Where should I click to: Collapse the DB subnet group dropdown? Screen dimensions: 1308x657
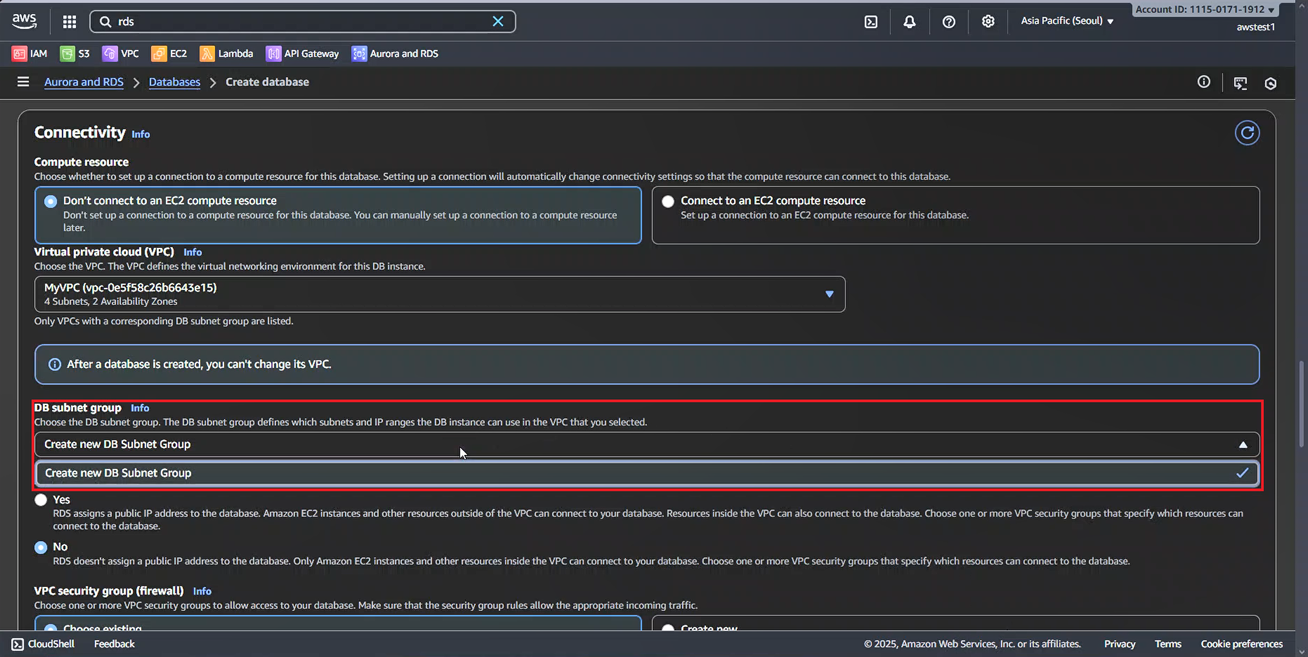[x=1243, y=445]
